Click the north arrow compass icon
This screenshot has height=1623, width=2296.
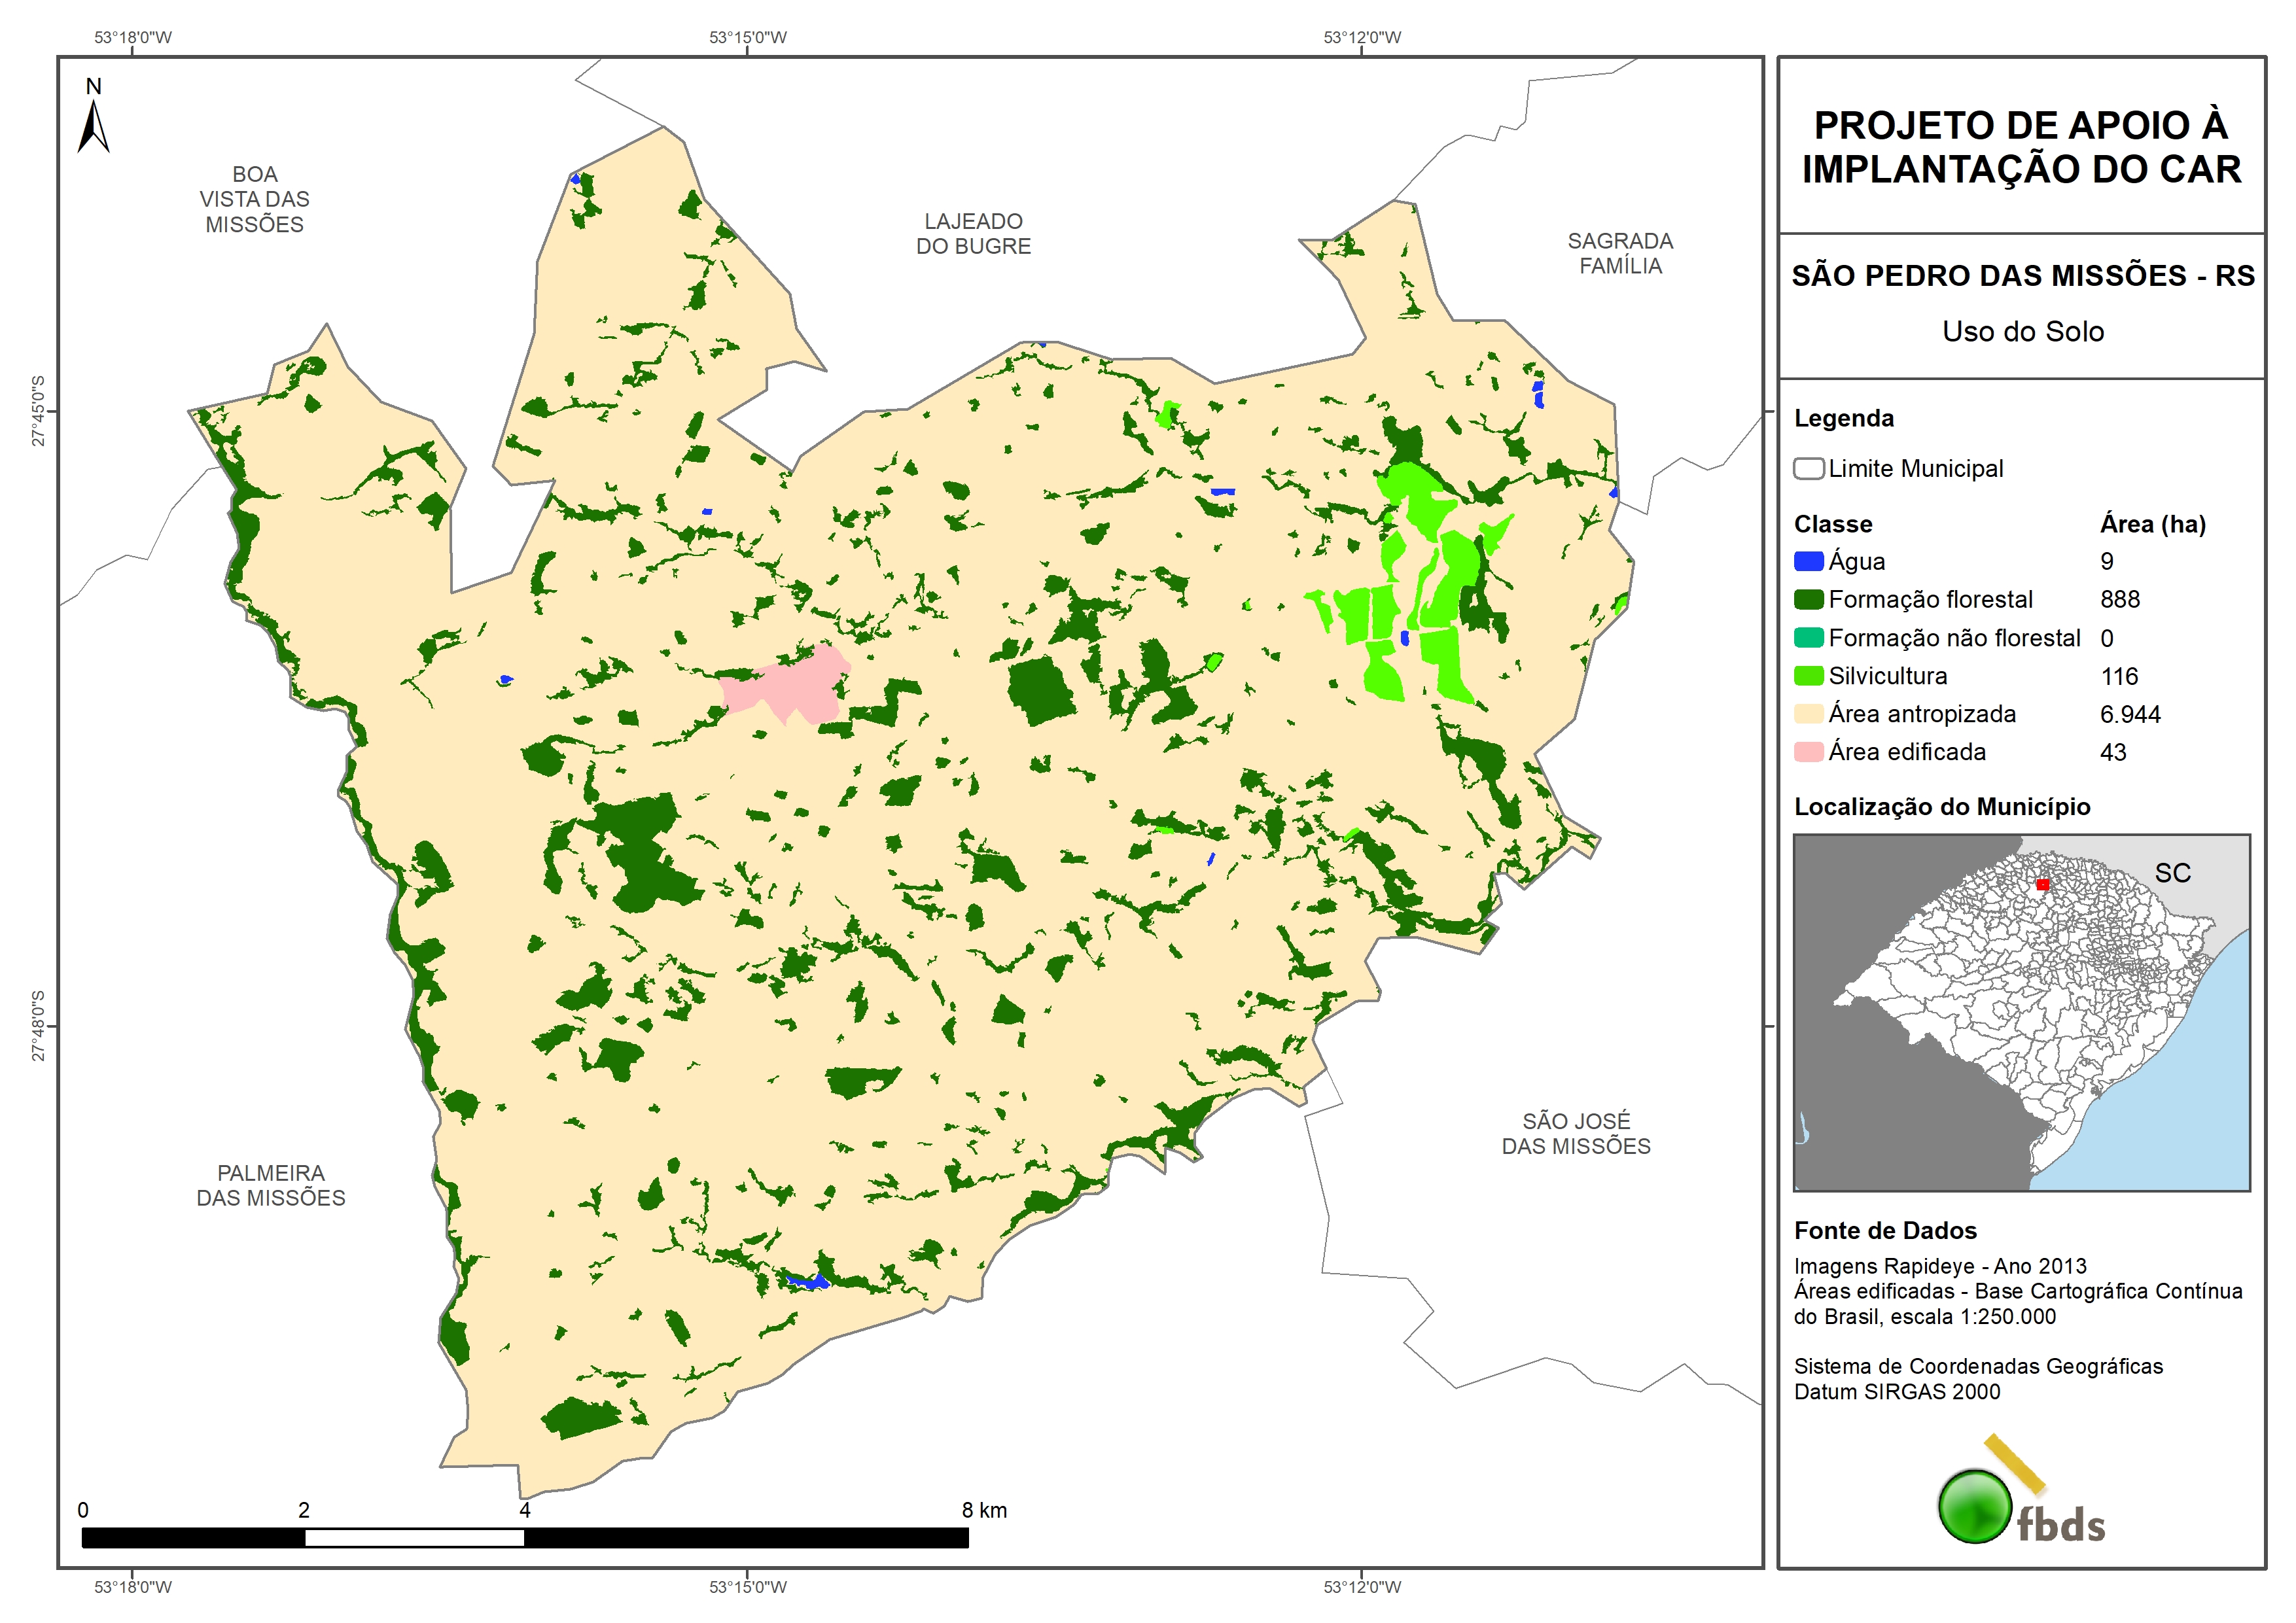pos(93,123)
